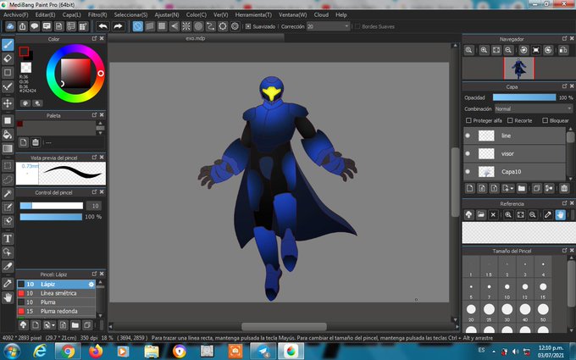Viewport: 576px width, 360px height.
Task: Click the foreground color swatch
Action: tap(24, 52)
